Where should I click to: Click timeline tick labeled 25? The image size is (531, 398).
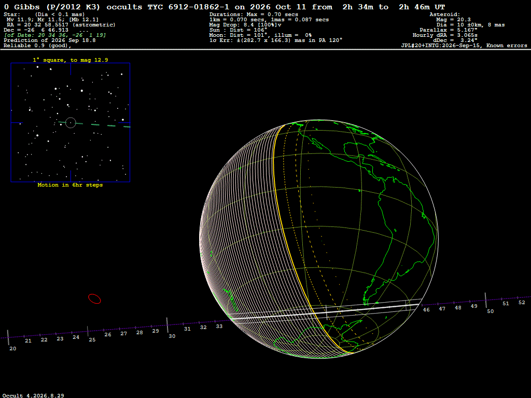click(x=88, y=331)
